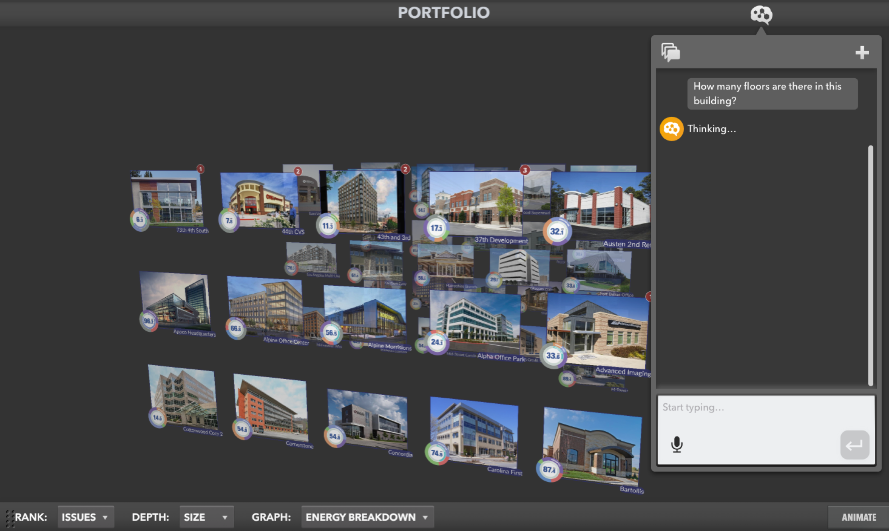This screenshot has height=531, width=889.
Task: Open the DEPTH Size dropdown
Action: [x=206, y=517]
